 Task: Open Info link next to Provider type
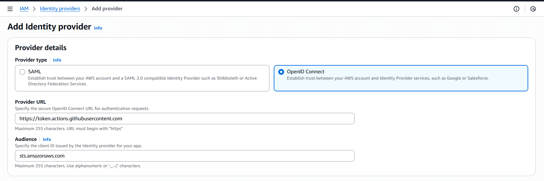[57, 60]
